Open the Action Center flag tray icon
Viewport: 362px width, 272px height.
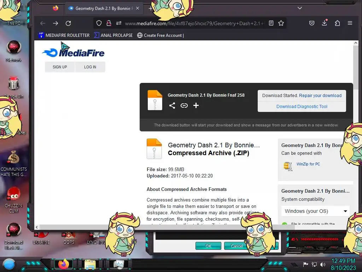click(x=305, y=264)
